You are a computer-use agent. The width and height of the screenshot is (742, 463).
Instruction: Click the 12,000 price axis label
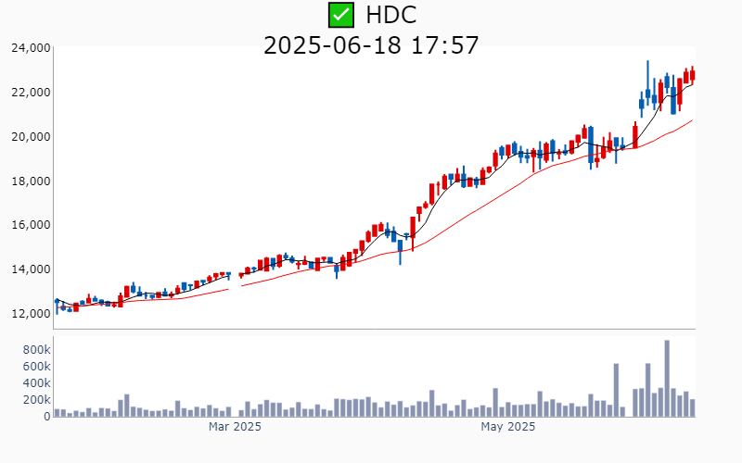click(31, 313)
